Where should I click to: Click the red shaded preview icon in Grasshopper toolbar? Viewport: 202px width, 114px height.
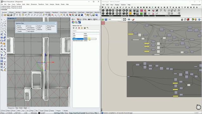[x=188, y=20]
